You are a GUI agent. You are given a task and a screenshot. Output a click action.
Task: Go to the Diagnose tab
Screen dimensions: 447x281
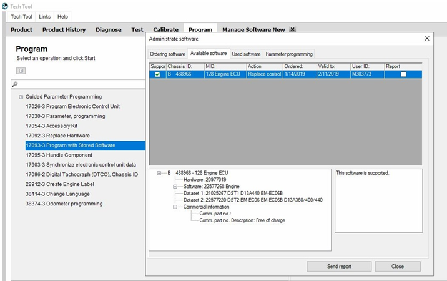(108, 29)
